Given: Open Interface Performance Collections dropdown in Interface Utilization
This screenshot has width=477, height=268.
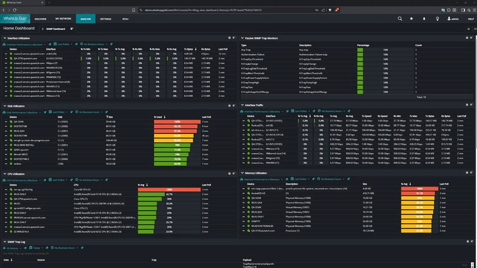Looking at the screenshot, I should (24, 44).
